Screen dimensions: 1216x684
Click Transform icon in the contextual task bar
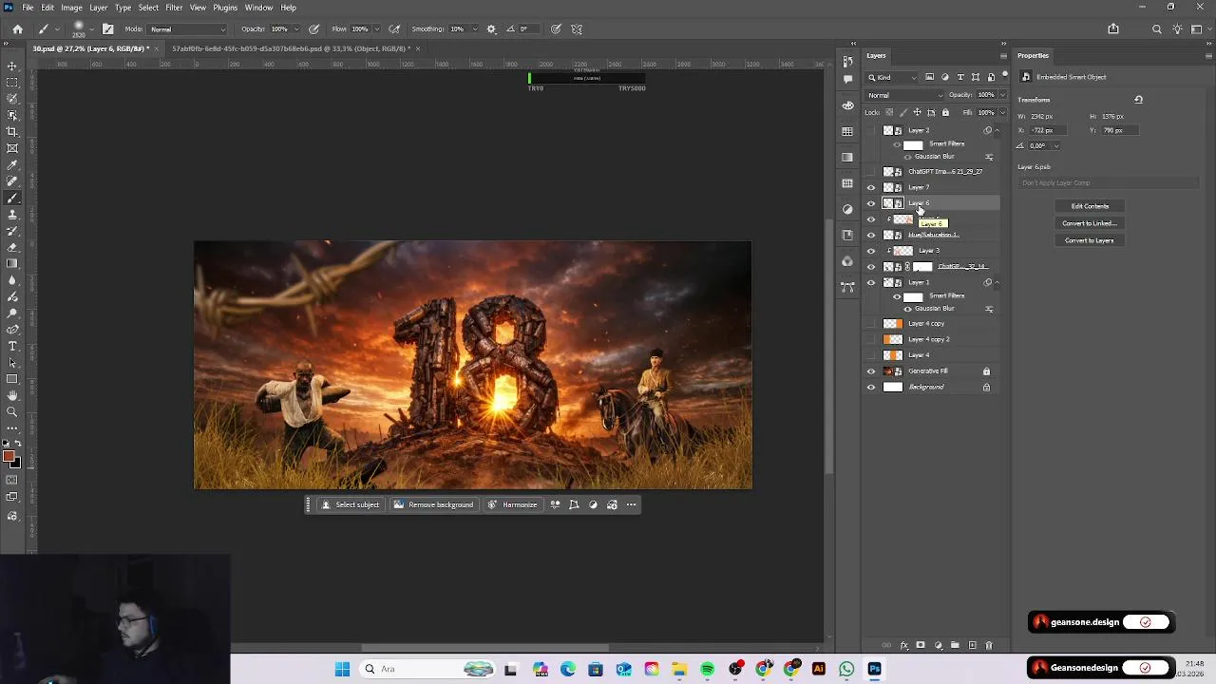coord(574,504)
